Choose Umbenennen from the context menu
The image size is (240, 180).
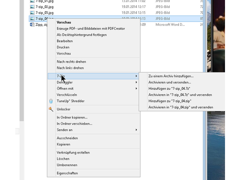pyautogui.click(x=67, y=165)
